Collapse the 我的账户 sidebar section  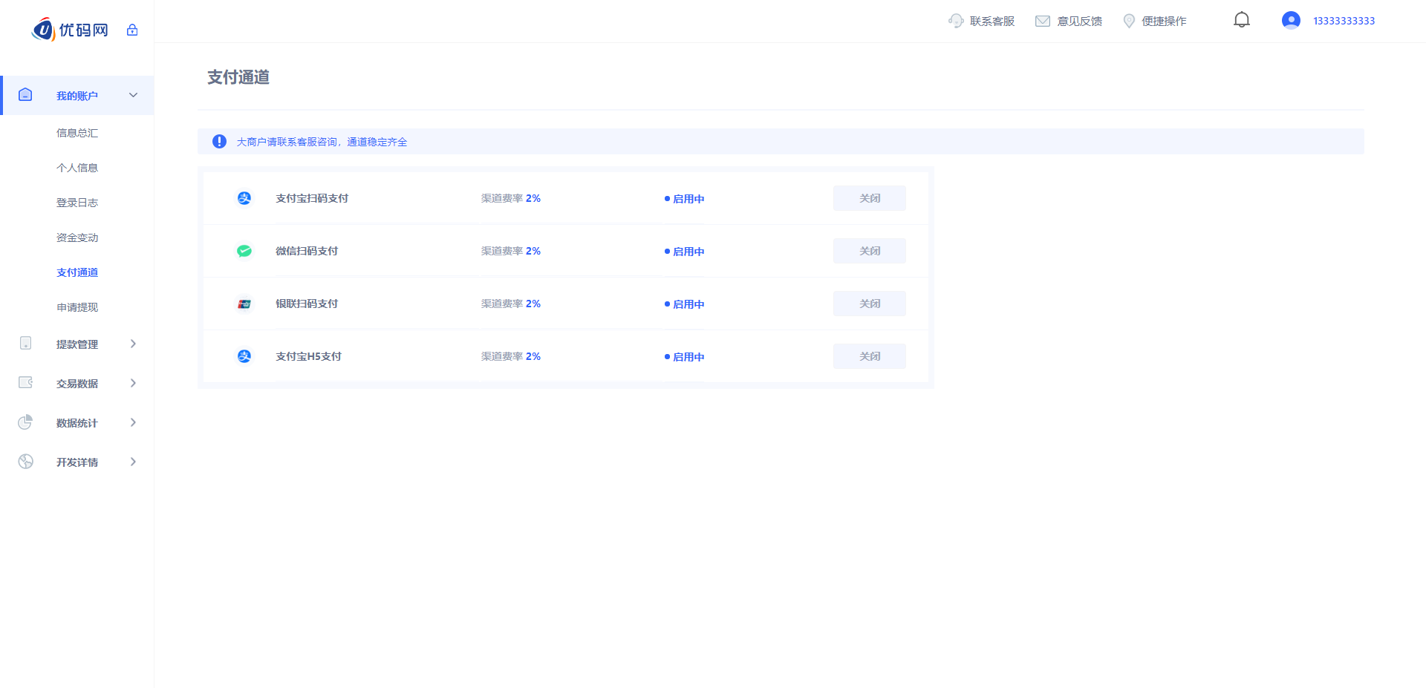click(x=134, y=95)
